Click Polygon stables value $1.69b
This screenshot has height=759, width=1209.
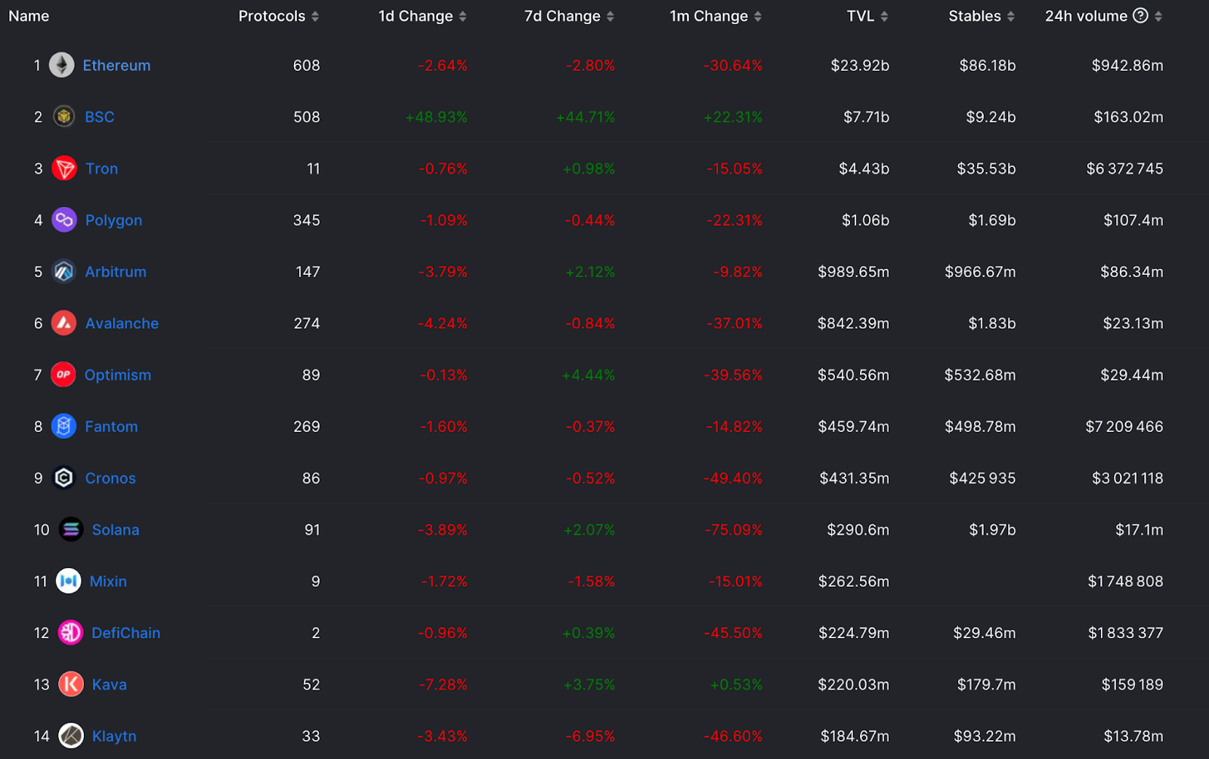pos(992,221)
